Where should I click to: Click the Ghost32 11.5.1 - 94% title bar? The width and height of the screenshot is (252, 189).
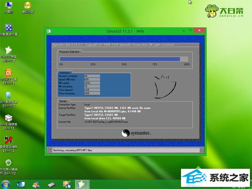point(125,31)
